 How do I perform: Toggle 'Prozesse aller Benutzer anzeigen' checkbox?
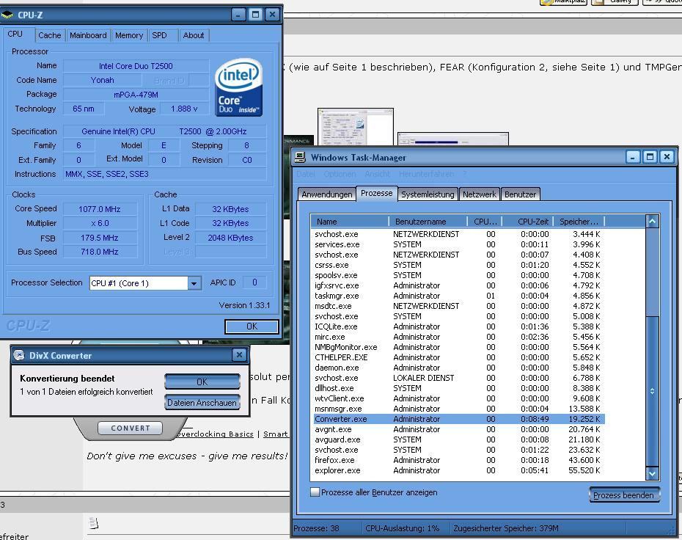(x=315, y=492)
